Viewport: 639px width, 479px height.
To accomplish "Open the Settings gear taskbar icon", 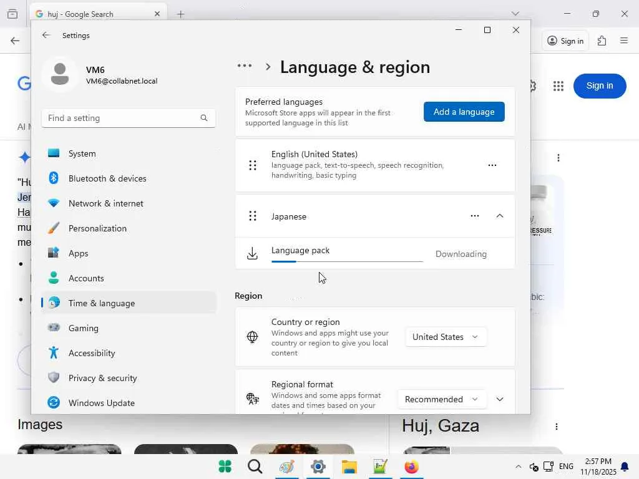I will click(318, 467).
